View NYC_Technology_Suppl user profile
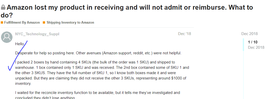 point(37,34)
